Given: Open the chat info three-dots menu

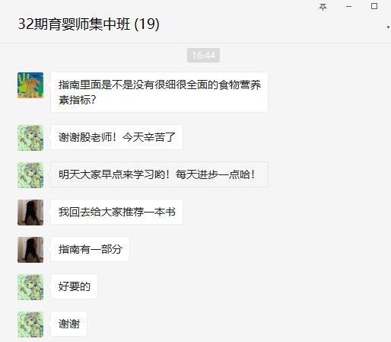Looking at the screenshot, I should (388, 27).
